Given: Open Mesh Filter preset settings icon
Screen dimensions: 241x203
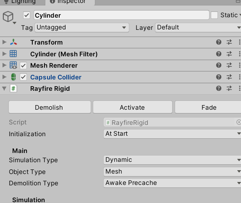Looking at the screenshot, I should pyautogui.click(x=229, y=54).
